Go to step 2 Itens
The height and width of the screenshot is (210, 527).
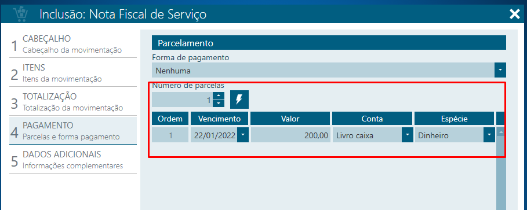(x=73, y=73)
